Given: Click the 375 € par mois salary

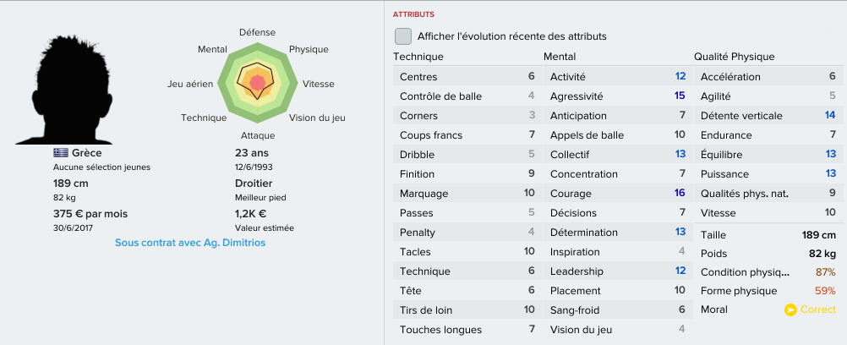Looking at the screenshot, I should [x=90, y=214].
